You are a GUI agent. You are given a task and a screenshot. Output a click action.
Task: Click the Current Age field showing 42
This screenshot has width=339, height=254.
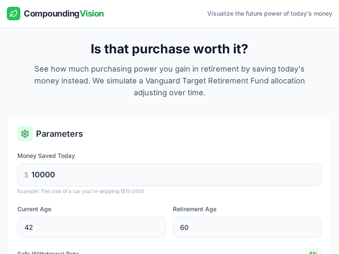92,227
